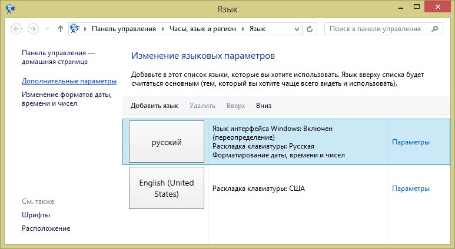This screenshot has height=249, width=455.
Task: Open 'Параметры' for the русский language
Action: pos(411,142)
